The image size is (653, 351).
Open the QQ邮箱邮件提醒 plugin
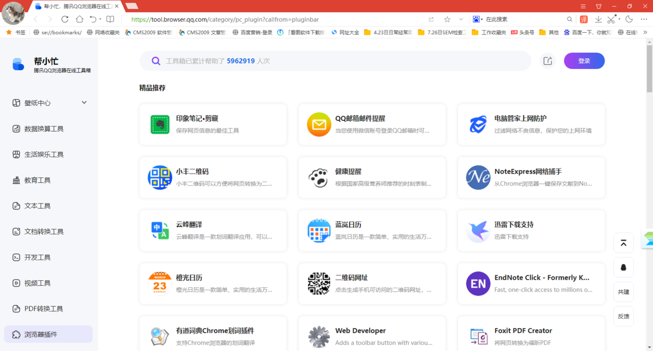(x=372, y=124)
